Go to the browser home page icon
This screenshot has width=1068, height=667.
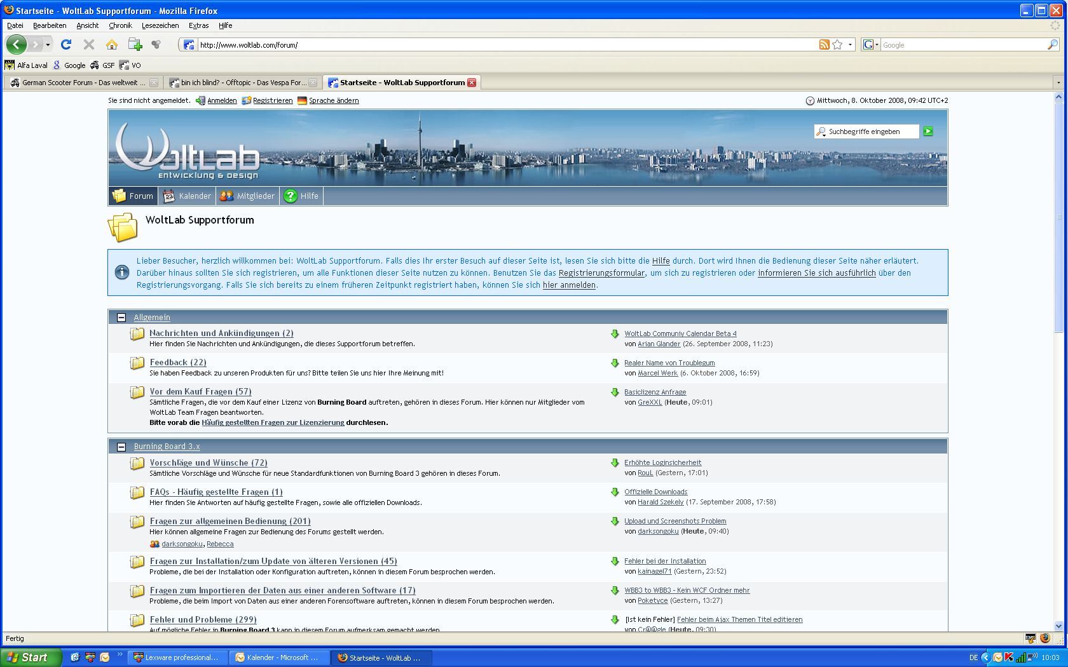(x=112, y=44)
